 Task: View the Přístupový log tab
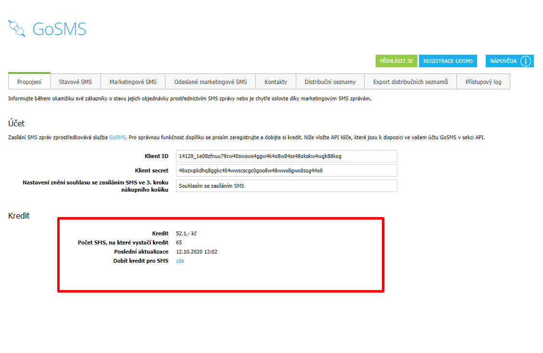point(483,82)
